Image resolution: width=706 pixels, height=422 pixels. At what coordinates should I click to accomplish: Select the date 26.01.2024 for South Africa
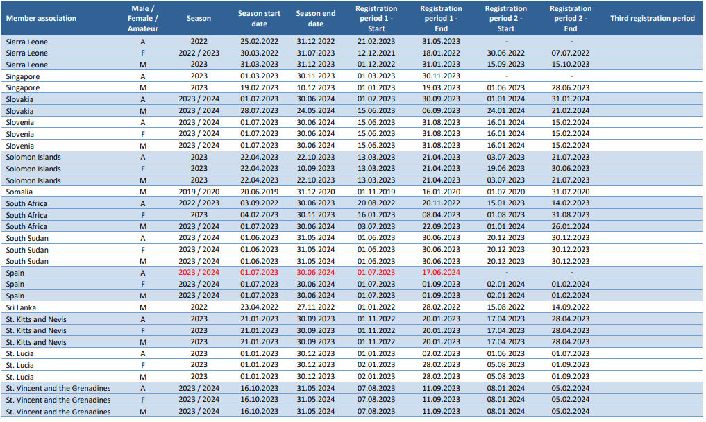tap(571, 226)
